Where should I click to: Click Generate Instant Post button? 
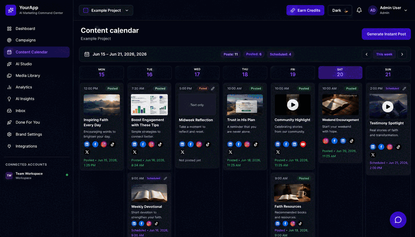386,34
